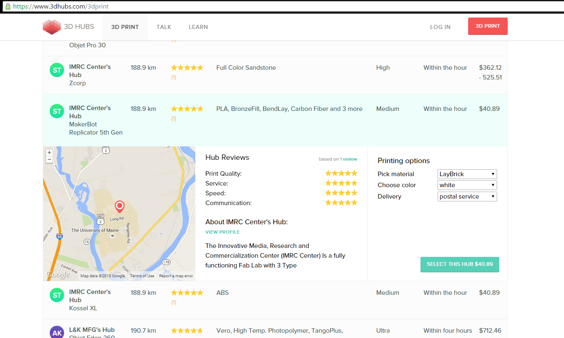
Task: Click the 3D Hubs cube logo
Action: 52,27
